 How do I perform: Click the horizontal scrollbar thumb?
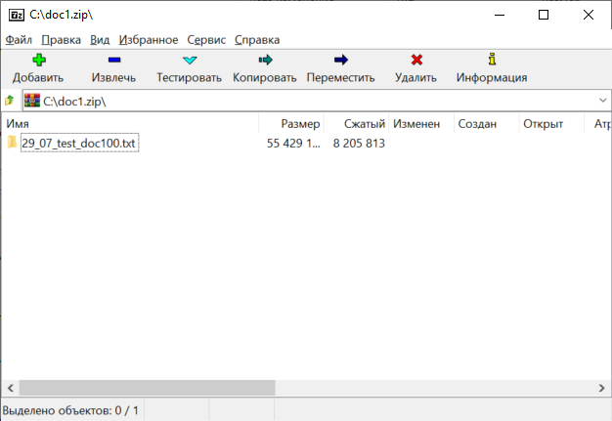(x=148, y=388)
